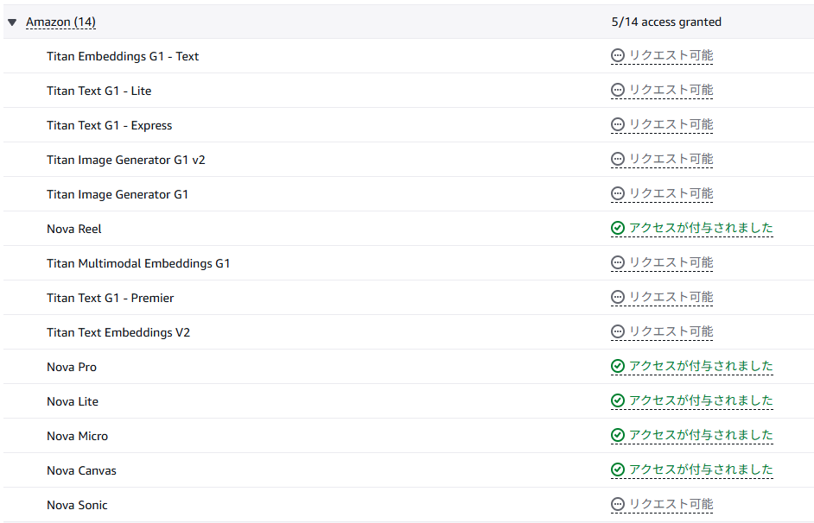Image resolution: width=814 pixels, height=523 pixels.
Task: Select the Nova Lite model name
Action: pyautogui.click(x=73, y=401)
